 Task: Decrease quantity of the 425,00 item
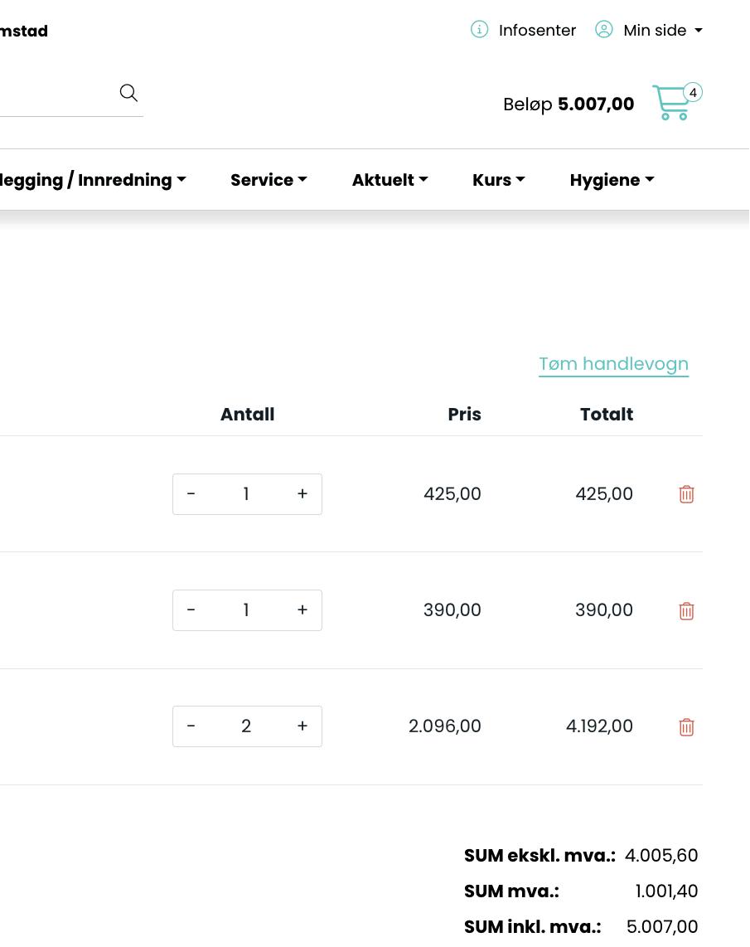(191, 494)
